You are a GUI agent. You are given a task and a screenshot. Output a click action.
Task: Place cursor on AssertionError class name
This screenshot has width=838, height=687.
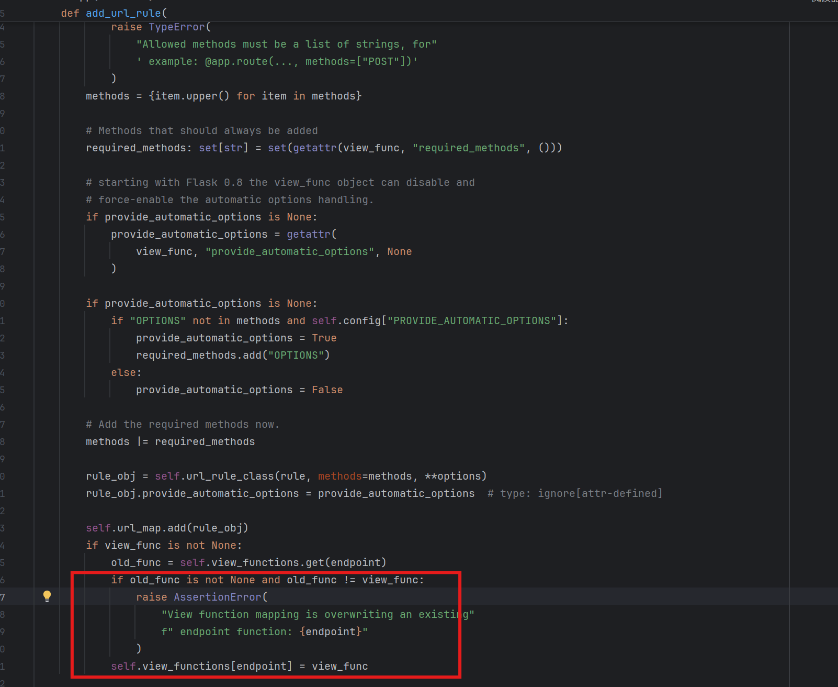[x=217, y=597]
